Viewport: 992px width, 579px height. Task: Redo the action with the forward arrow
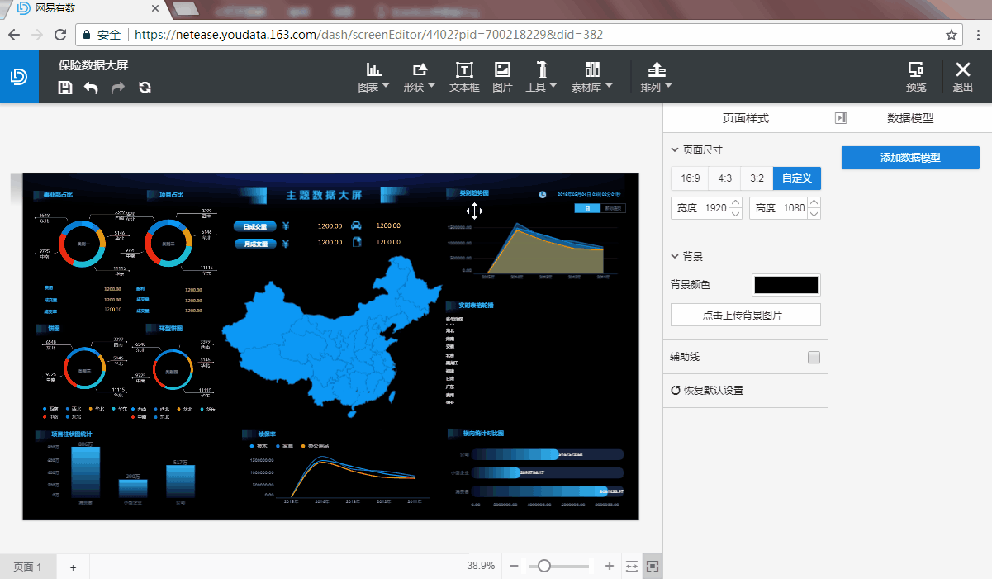[x=118, y=88]
